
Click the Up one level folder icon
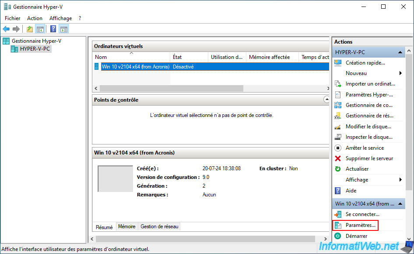(30, 29)
